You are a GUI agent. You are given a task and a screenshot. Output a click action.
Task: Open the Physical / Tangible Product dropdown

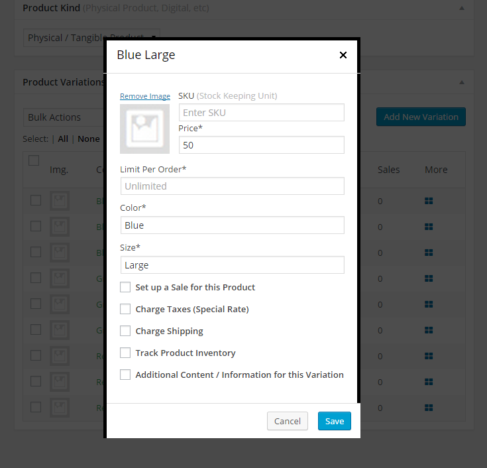[x=91, y=38]
